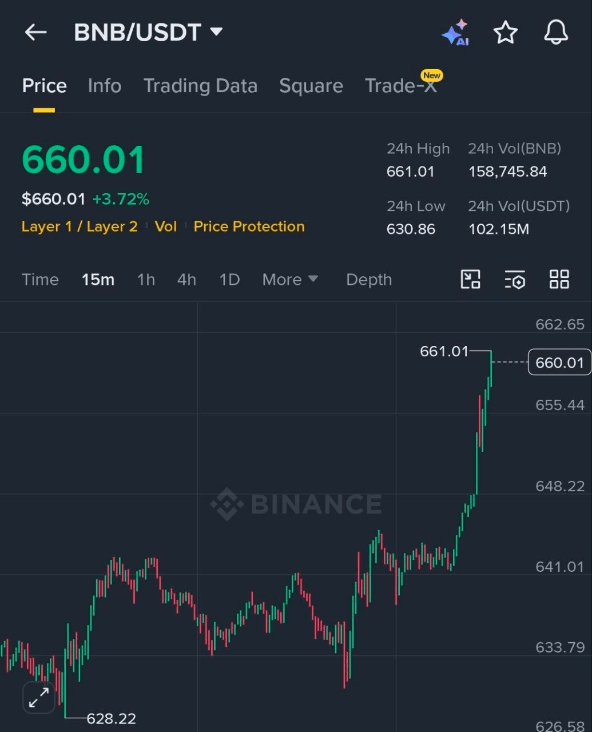Tap the 24h Low value 630.86
The height and width of the screenshot is (732, 592).
pyautogui.click(x=411, y=229)
